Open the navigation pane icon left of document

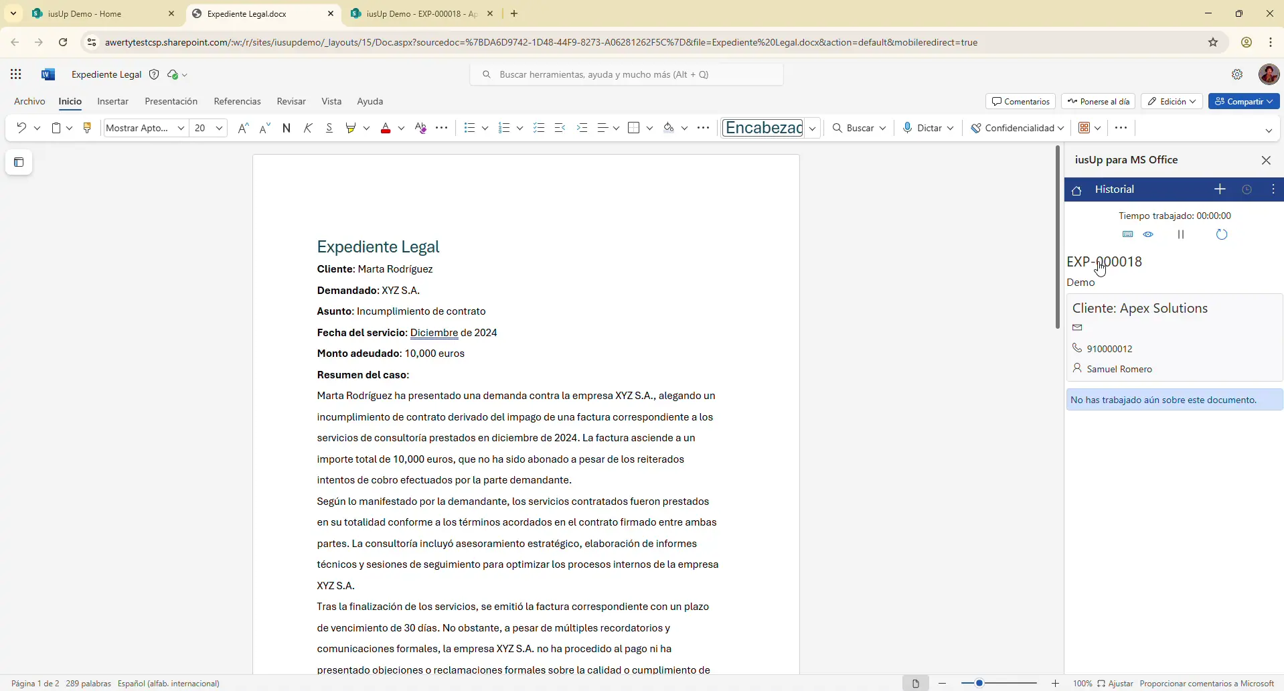[x=19, y=162]
